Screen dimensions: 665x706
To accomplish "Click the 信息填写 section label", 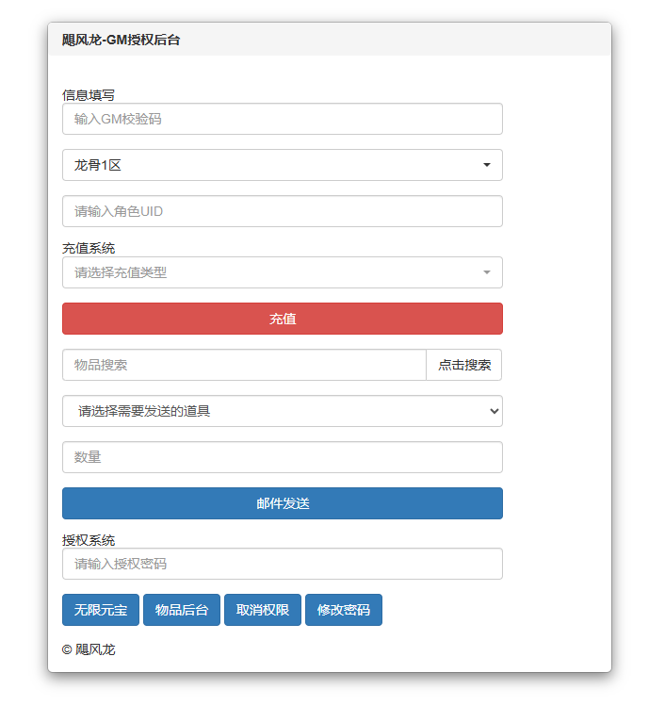I will (89, 95).
